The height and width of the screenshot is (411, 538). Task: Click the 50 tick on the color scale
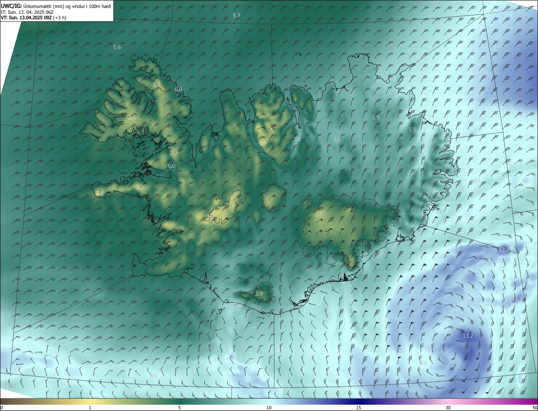click(535, 408)
